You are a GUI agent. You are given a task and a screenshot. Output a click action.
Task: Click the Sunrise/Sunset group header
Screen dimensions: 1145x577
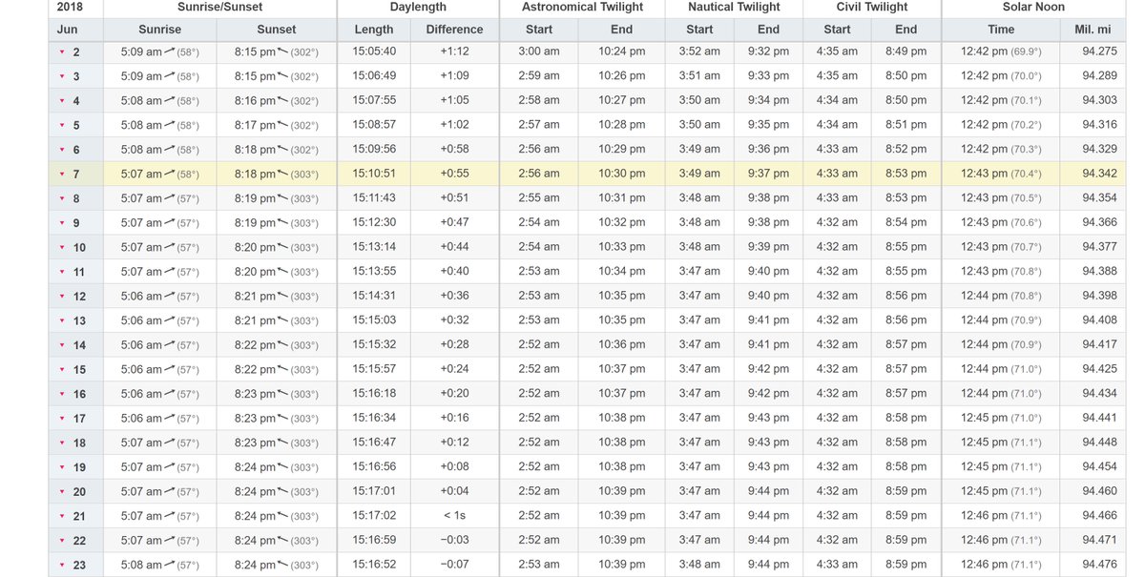coord(219,7)
